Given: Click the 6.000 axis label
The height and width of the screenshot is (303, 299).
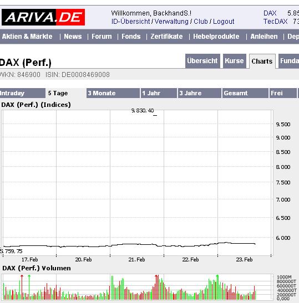Looking at the screenshot, I should pyautogui.click(x=283, y=238).
